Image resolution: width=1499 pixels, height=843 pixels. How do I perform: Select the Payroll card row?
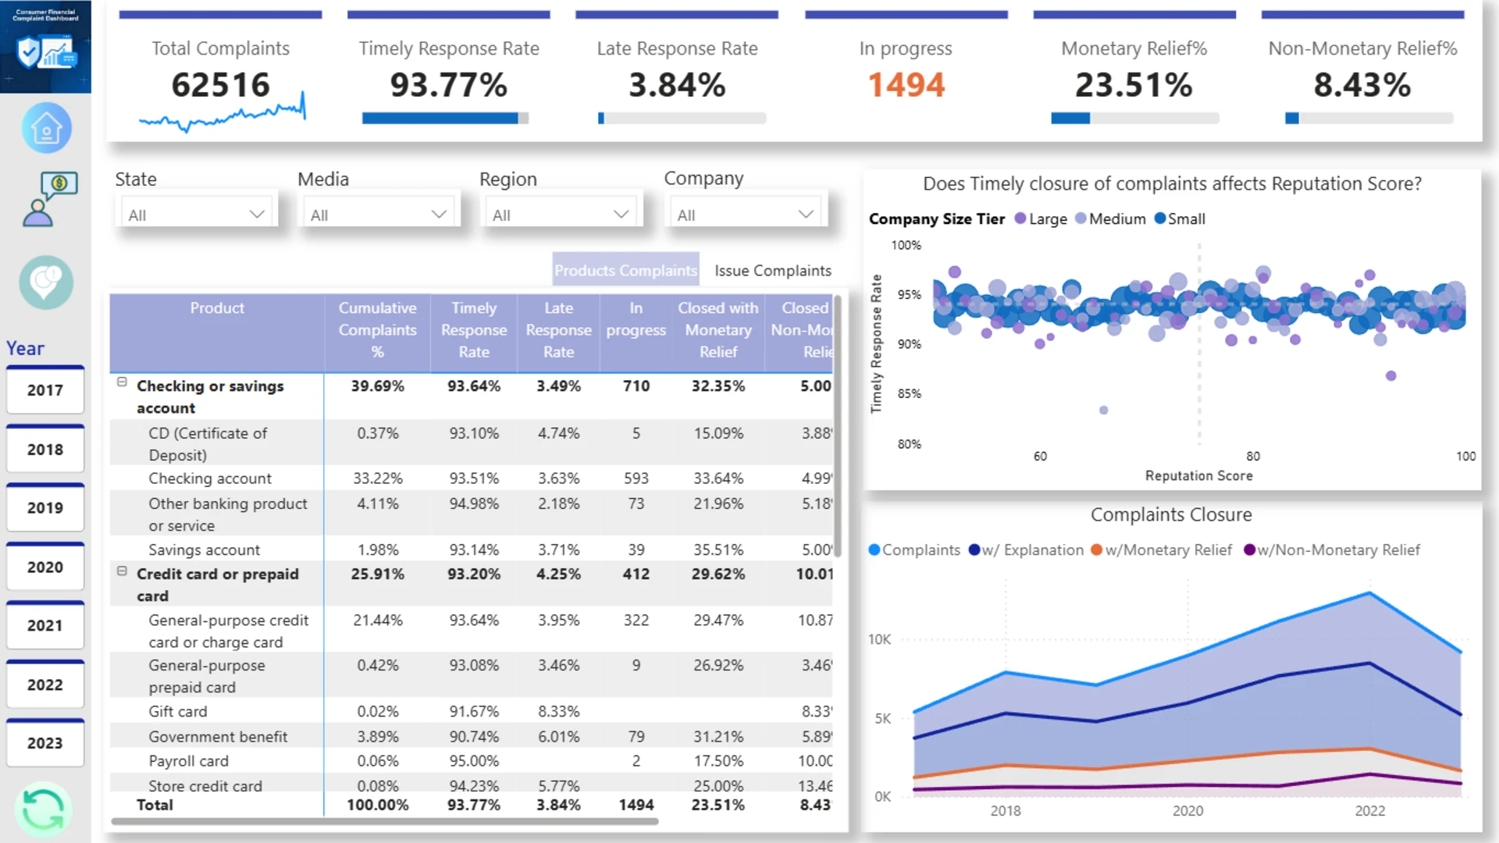(x=472, y=761)
